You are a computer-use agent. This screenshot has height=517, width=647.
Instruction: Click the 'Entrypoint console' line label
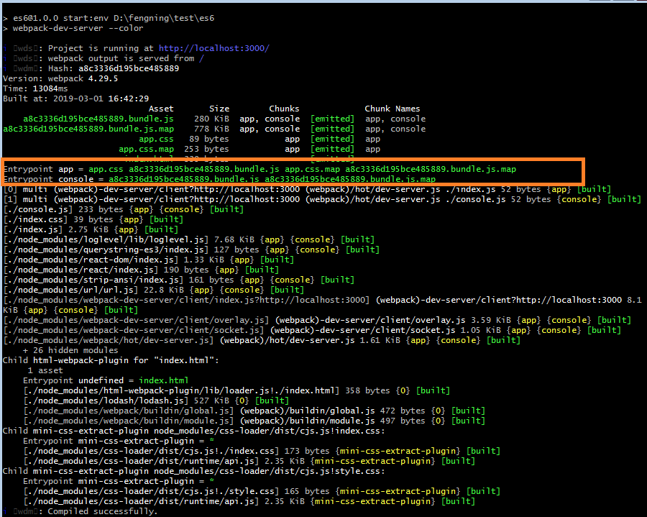click(49, 179)
